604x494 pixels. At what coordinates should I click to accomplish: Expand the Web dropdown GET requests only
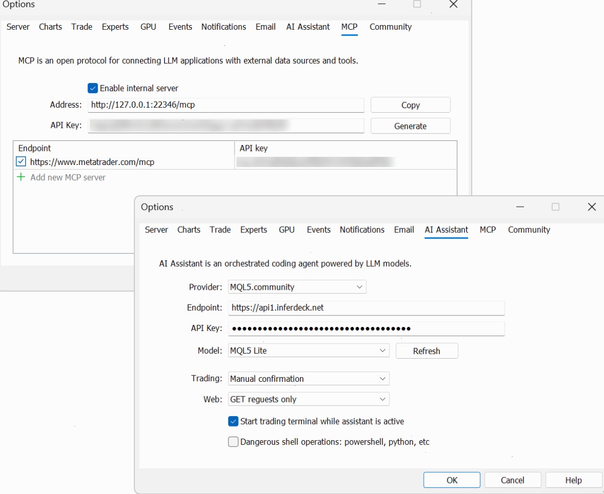[x=309, y=399]
